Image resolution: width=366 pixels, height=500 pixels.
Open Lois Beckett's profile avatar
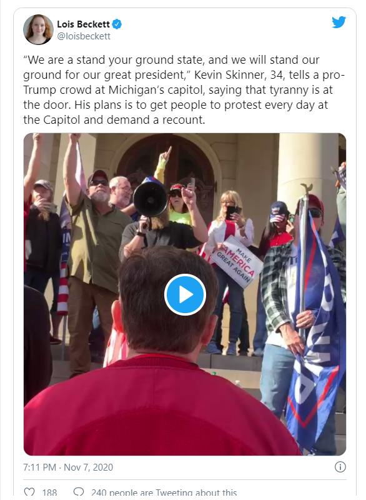pyautogui.click(x=38, y=29)
